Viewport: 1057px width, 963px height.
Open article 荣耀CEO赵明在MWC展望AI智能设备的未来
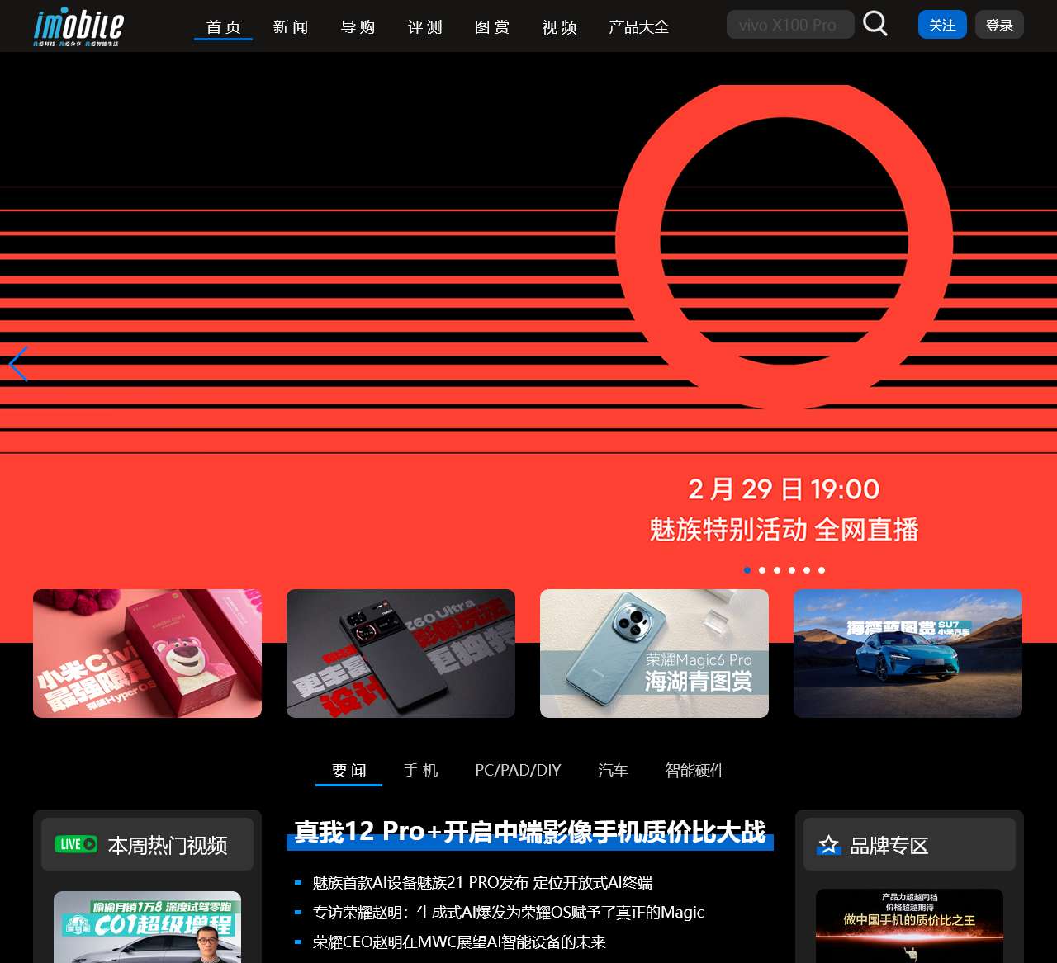(459, 942)
